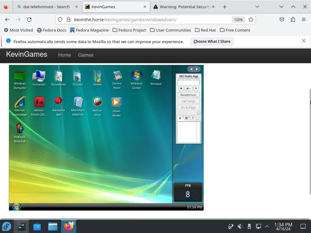The width and height of the screenshot is (311, 233).
Task: Open the Extensions puzzle icon
Action: pyautogui.click(x=293, y=19)
